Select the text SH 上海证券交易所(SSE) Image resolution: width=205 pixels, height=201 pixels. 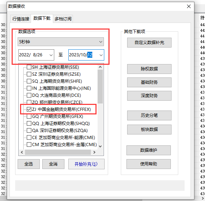[x=55, y=67]
